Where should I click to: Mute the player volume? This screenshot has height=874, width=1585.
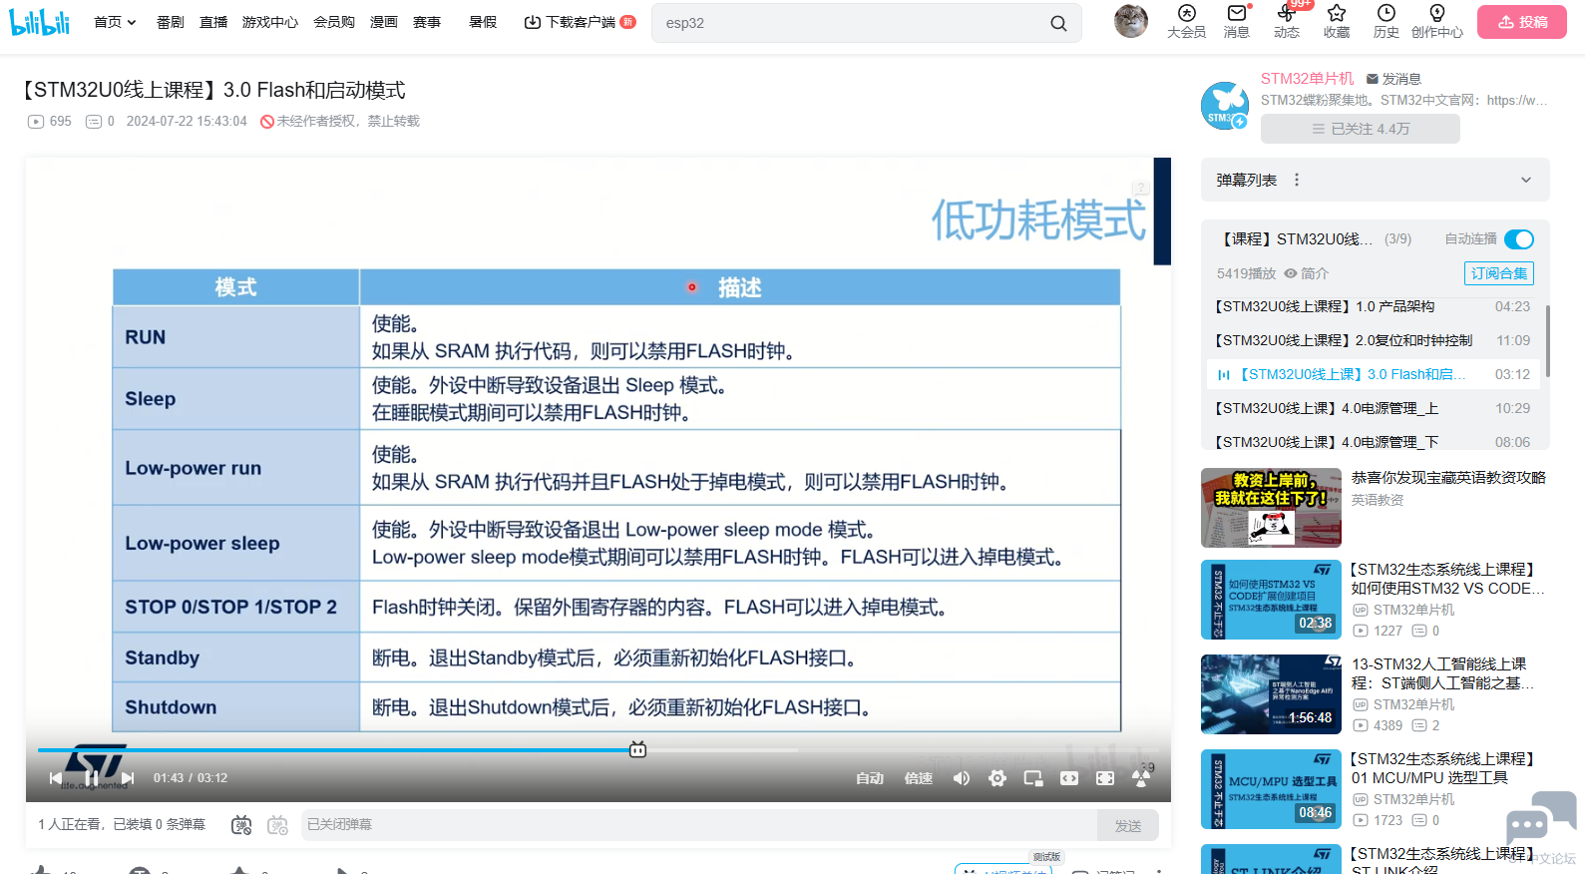(962, 778)
